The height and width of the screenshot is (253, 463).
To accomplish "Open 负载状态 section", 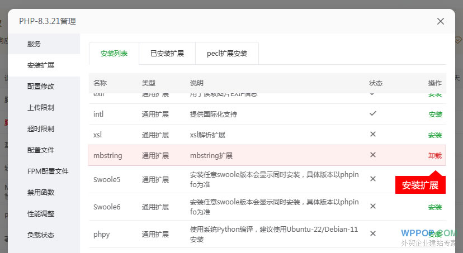I will pyautogui.click(x=44, y=235).
